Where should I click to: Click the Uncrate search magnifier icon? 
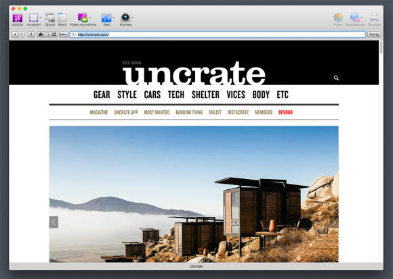point(336,78)
